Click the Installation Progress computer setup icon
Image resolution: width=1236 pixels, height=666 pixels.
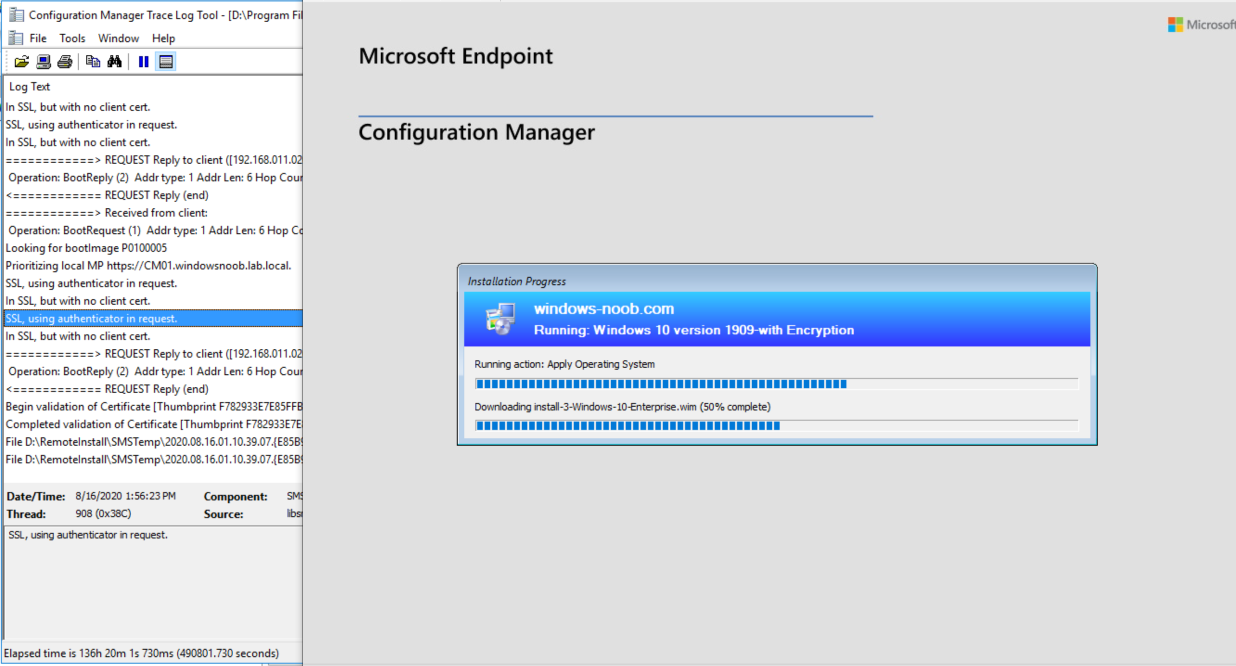coord(500,319)
